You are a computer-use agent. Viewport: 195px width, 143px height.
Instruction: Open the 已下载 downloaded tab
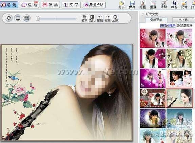[183, 20]
